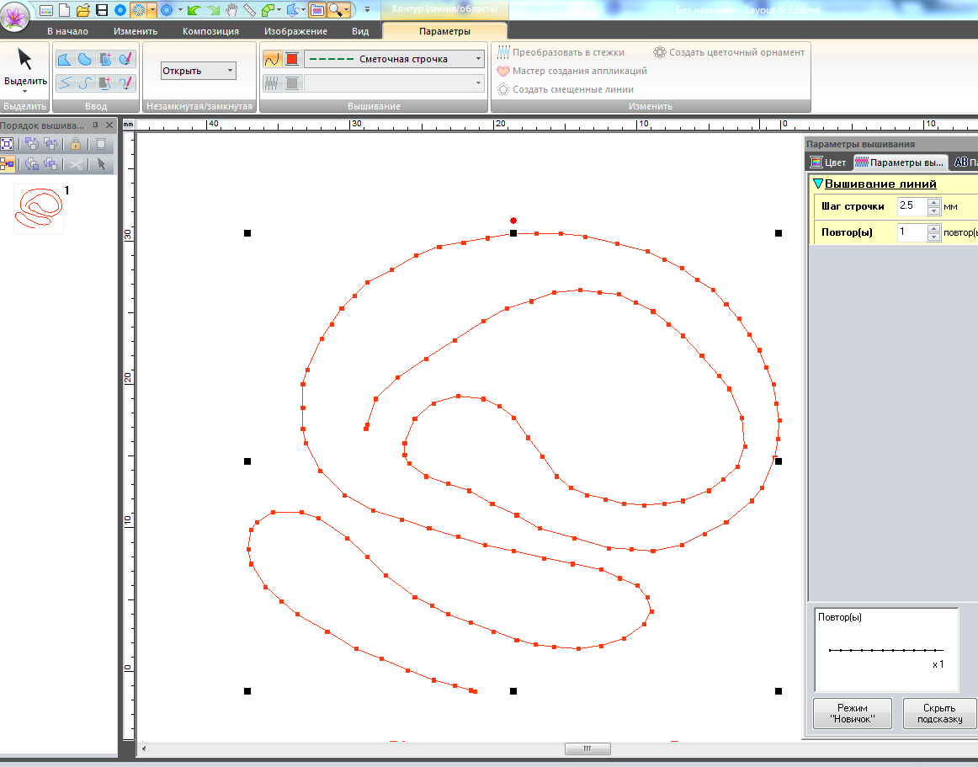Image resolution: width=978 pixels, height=767 pixels.
Task: Click the Скрыть подсказку button
Action: tap(939, 713)
